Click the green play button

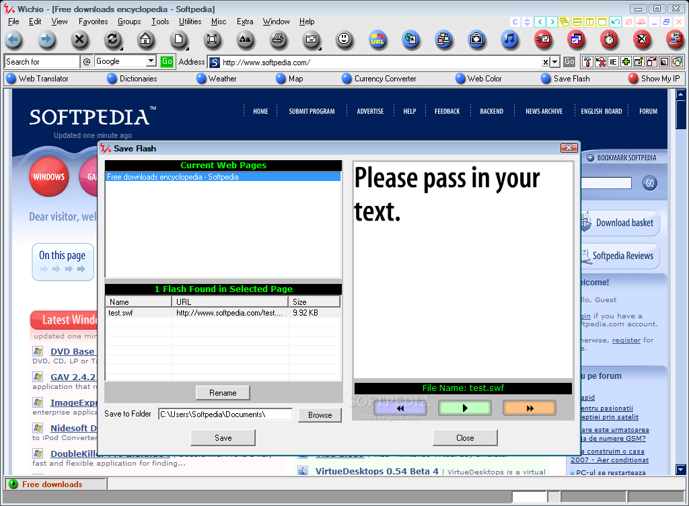coord(465,408)
